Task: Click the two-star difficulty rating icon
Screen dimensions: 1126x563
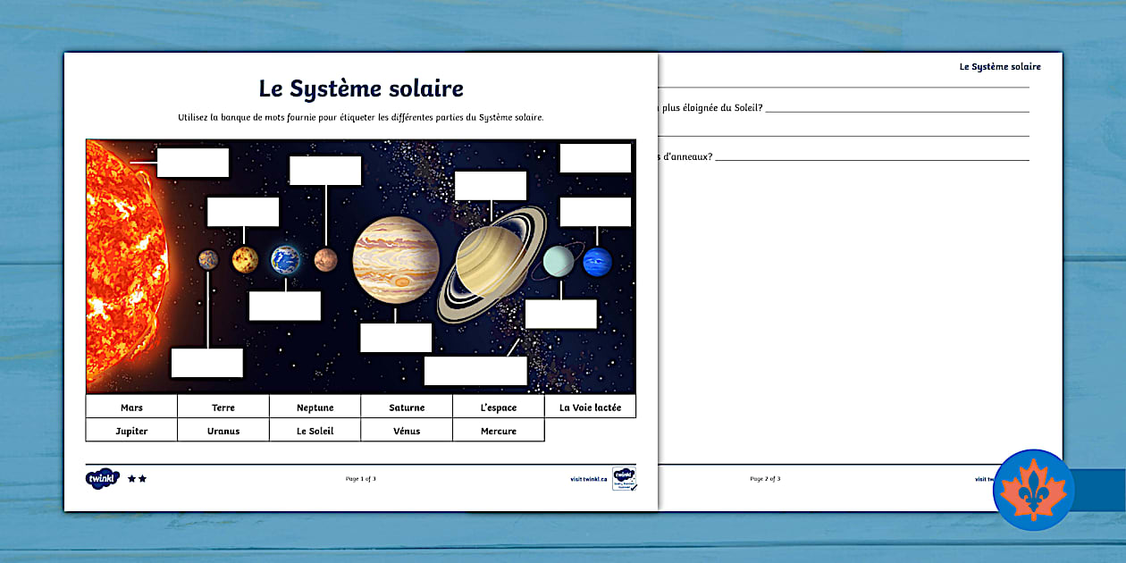Action: pos(137,479)
